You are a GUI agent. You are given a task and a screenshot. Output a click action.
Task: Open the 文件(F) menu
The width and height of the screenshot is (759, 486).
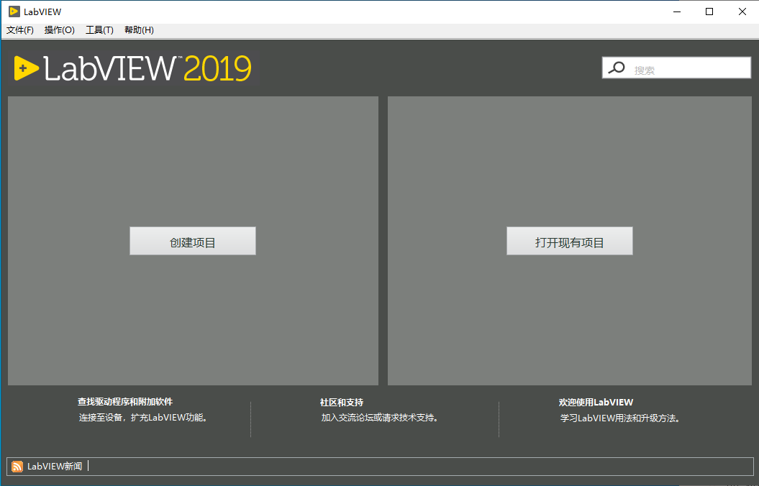(x=20, y=30)
